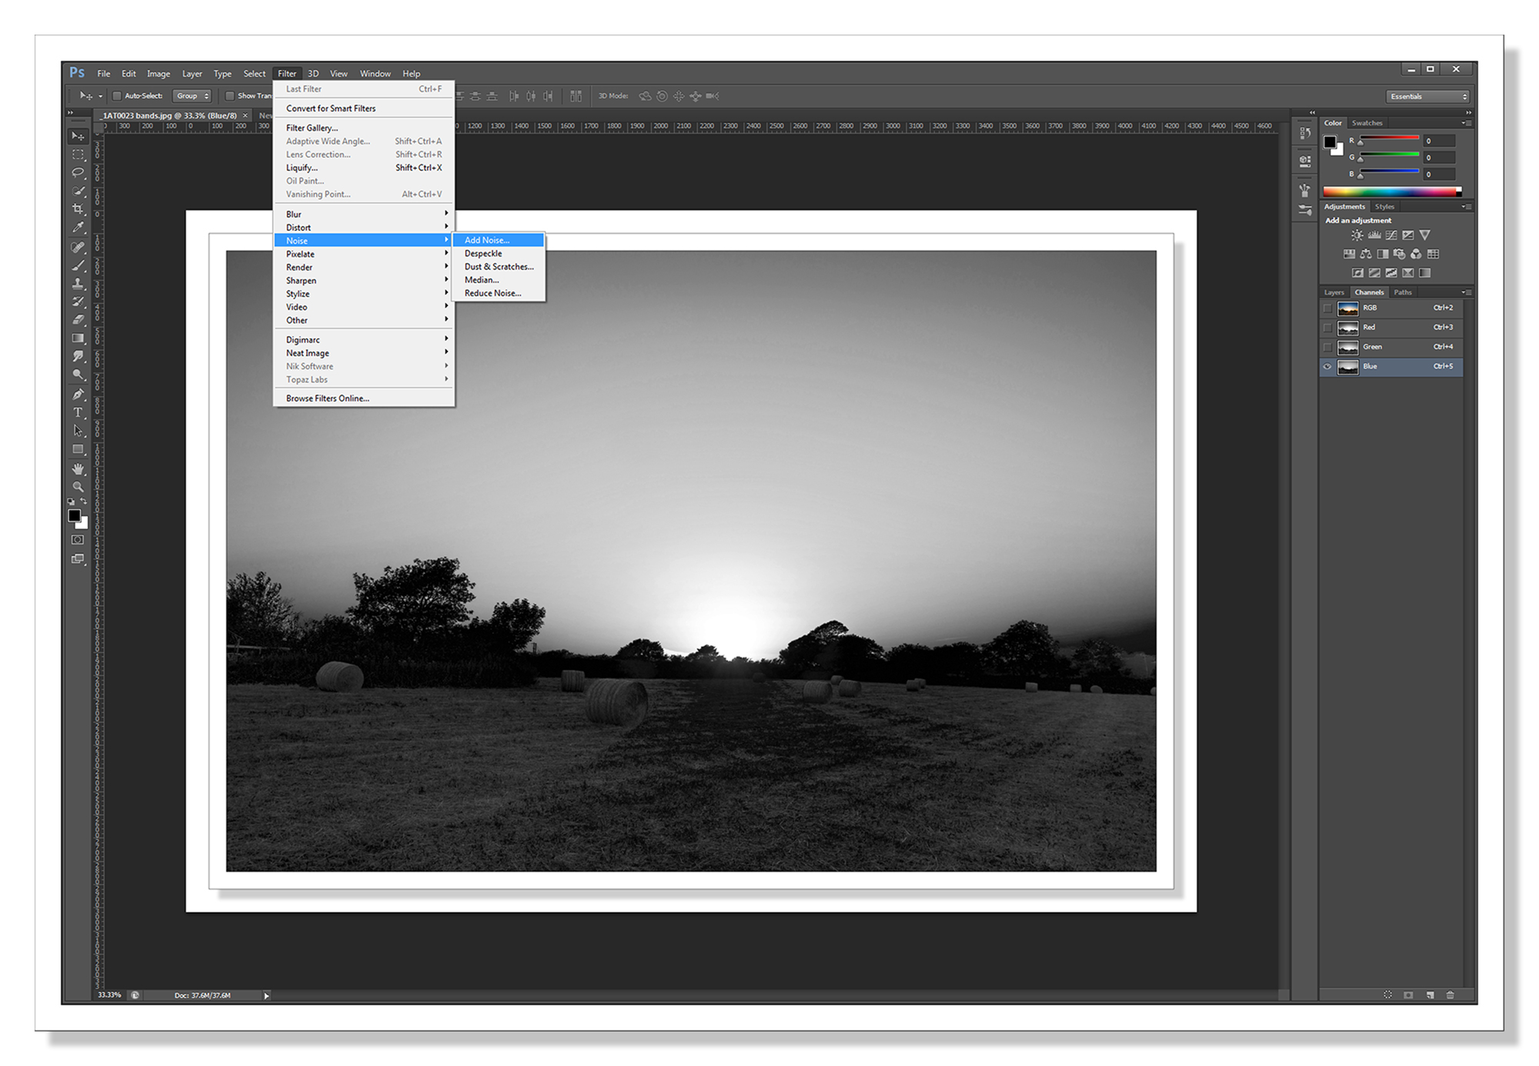The height and width of the screenshot is (1066, 1539).
Task: Select the Red channel thumbnail
Action: coord(1348,328)
